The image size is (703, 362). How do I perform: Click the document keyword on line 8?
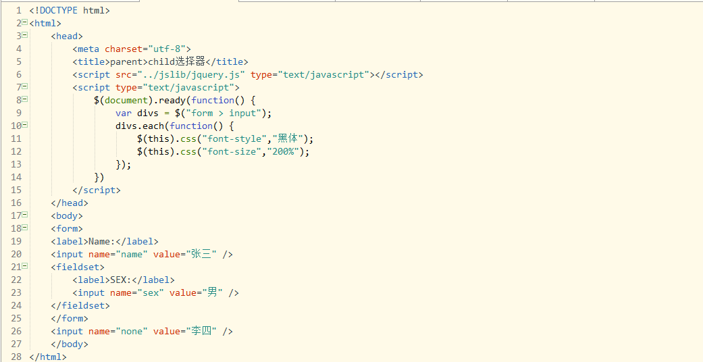(x=126, y=100)
